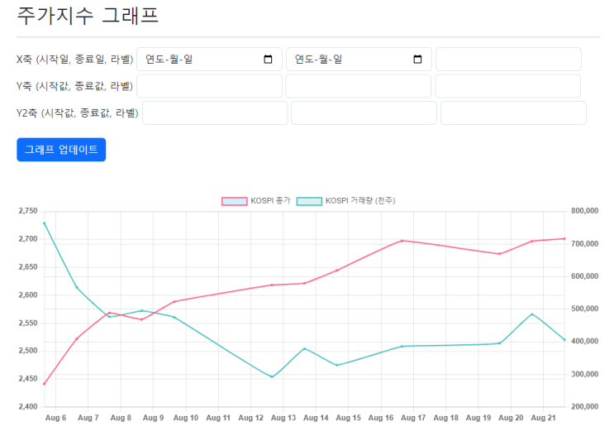Image resolution: width=614 pixels, height=431 pixels.
Task: Focus the Y-axis end value input
Action: click(359, 86)
